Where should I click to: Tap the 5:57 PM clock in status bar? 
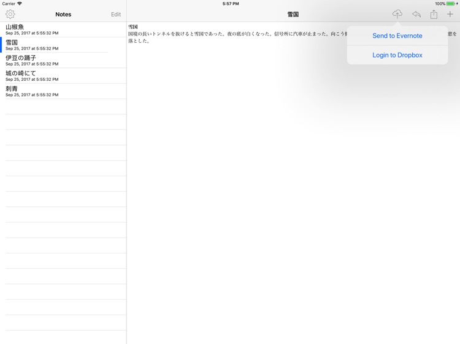[231, 4]
